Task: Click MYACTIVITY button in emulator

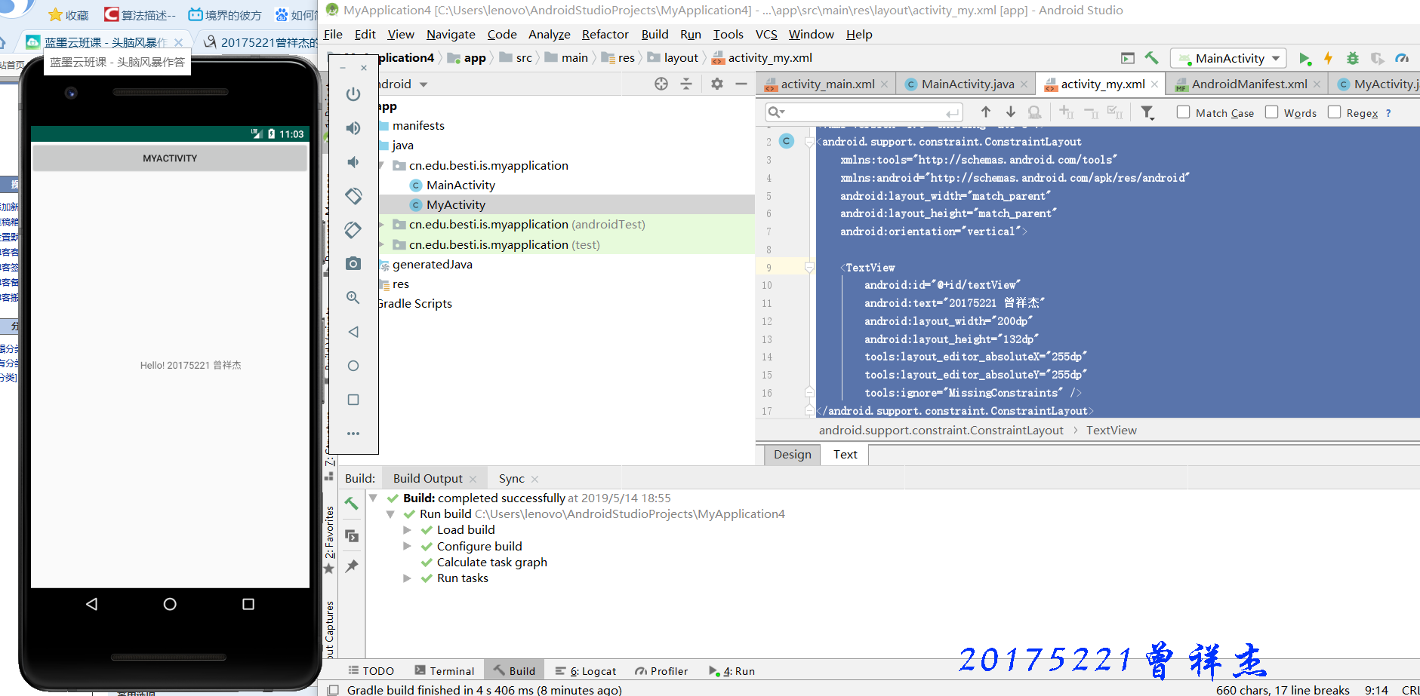Action: 170,158
